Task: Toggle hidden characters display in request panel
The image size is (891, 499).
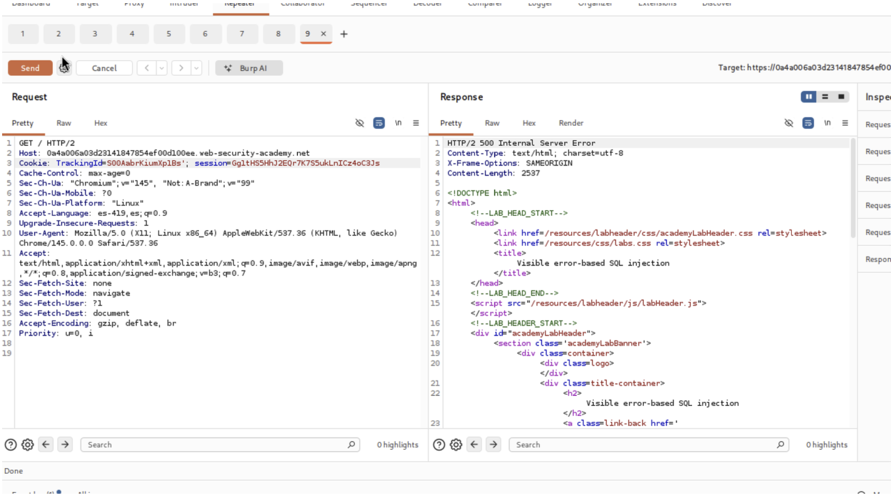Action: pyautogui.click(x=360, y=123)
